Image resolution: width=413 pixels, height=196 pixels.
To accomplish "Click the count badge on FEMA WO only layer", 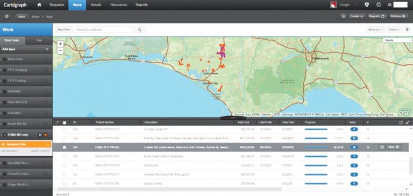I will pyautogui.click(x=40, y=135).
